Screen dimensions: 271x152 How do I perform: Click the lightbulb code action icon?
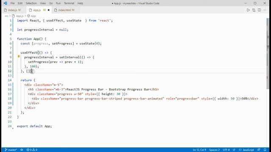point(19,56)
